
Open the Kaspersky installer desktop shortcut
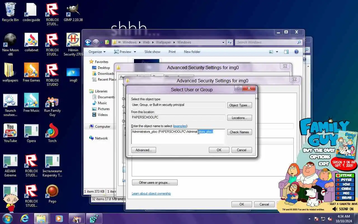click(52, 165)
